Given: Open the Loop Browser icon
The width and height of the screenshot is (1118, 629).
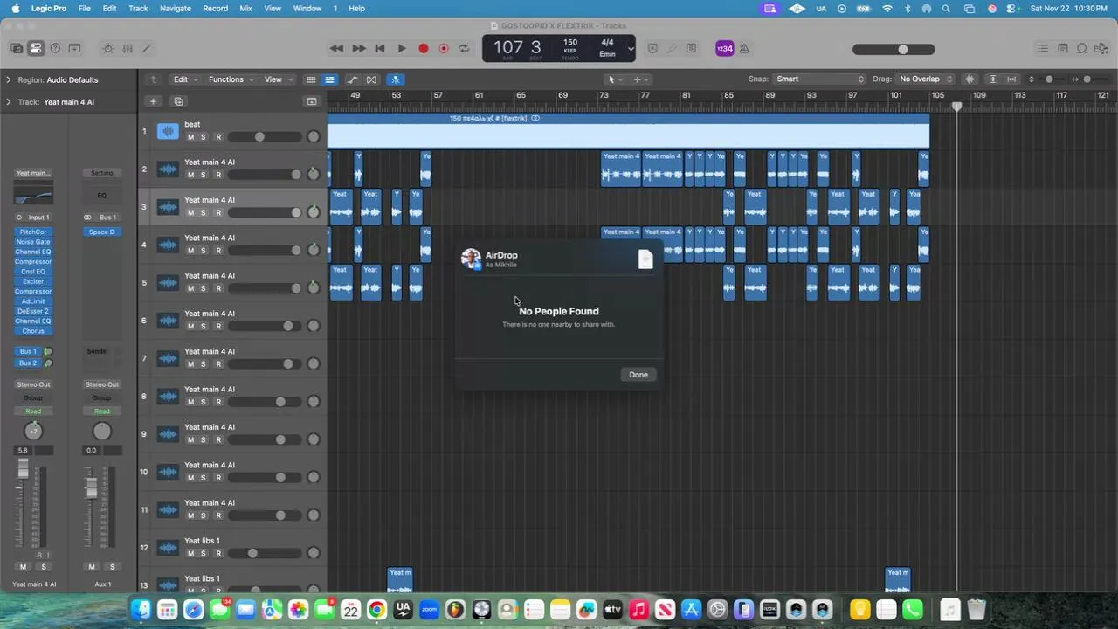Looking at the screenshot, I should click(1082, 48).
